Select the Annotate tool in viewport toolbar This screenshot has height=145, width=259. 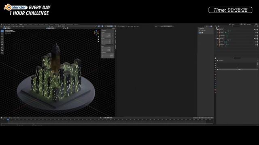(x=2, y=47)
